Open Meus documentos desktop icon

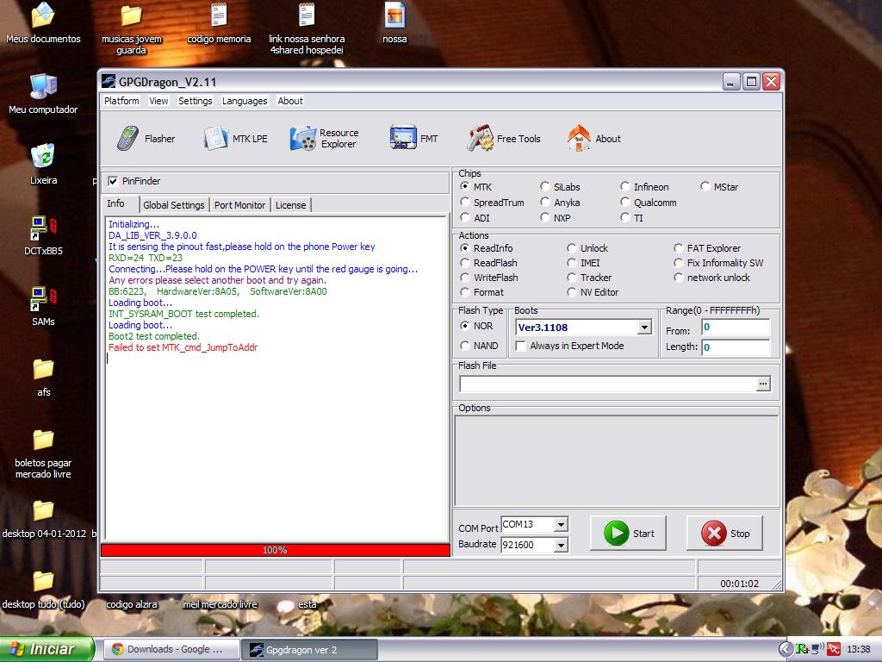[x=43, y=24]
